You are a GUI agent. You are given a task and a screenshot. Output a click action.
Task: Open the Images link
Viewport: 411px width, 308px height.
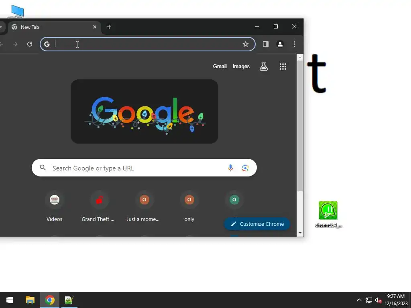[x=241, y=66]
